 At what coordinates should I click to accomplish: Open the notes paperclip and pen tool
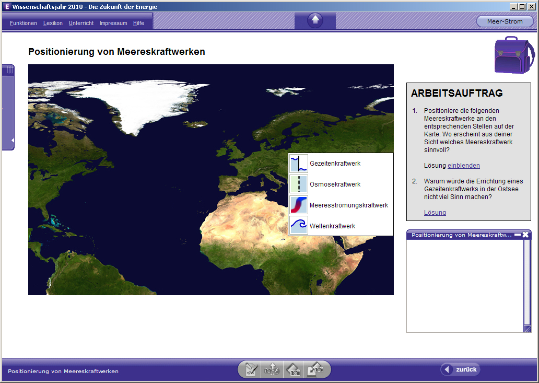point(251,370)
